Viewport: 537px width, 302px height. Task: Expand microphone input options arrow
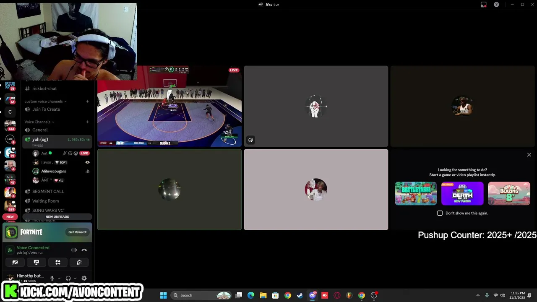click(x=59, y=278)
